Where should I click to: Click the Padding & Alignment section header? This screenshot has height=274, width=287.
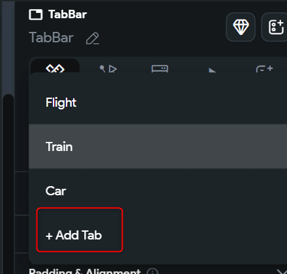click(x=85, y=271)
